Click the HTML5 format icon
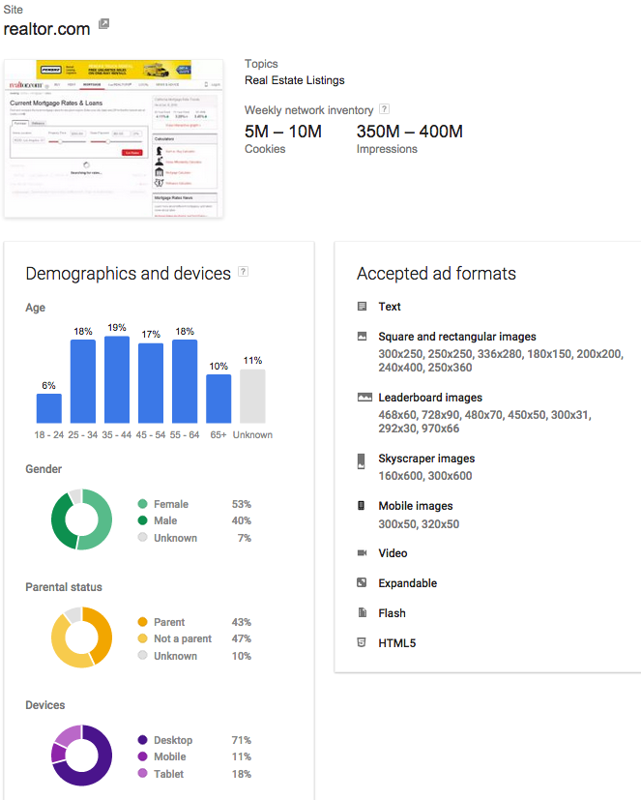 pyautogui.click(x=362, y=643)
